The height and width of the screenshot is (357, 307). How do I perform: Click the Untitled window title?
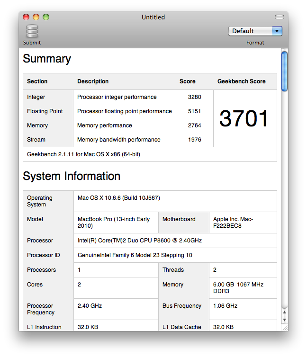coord(153,18)
